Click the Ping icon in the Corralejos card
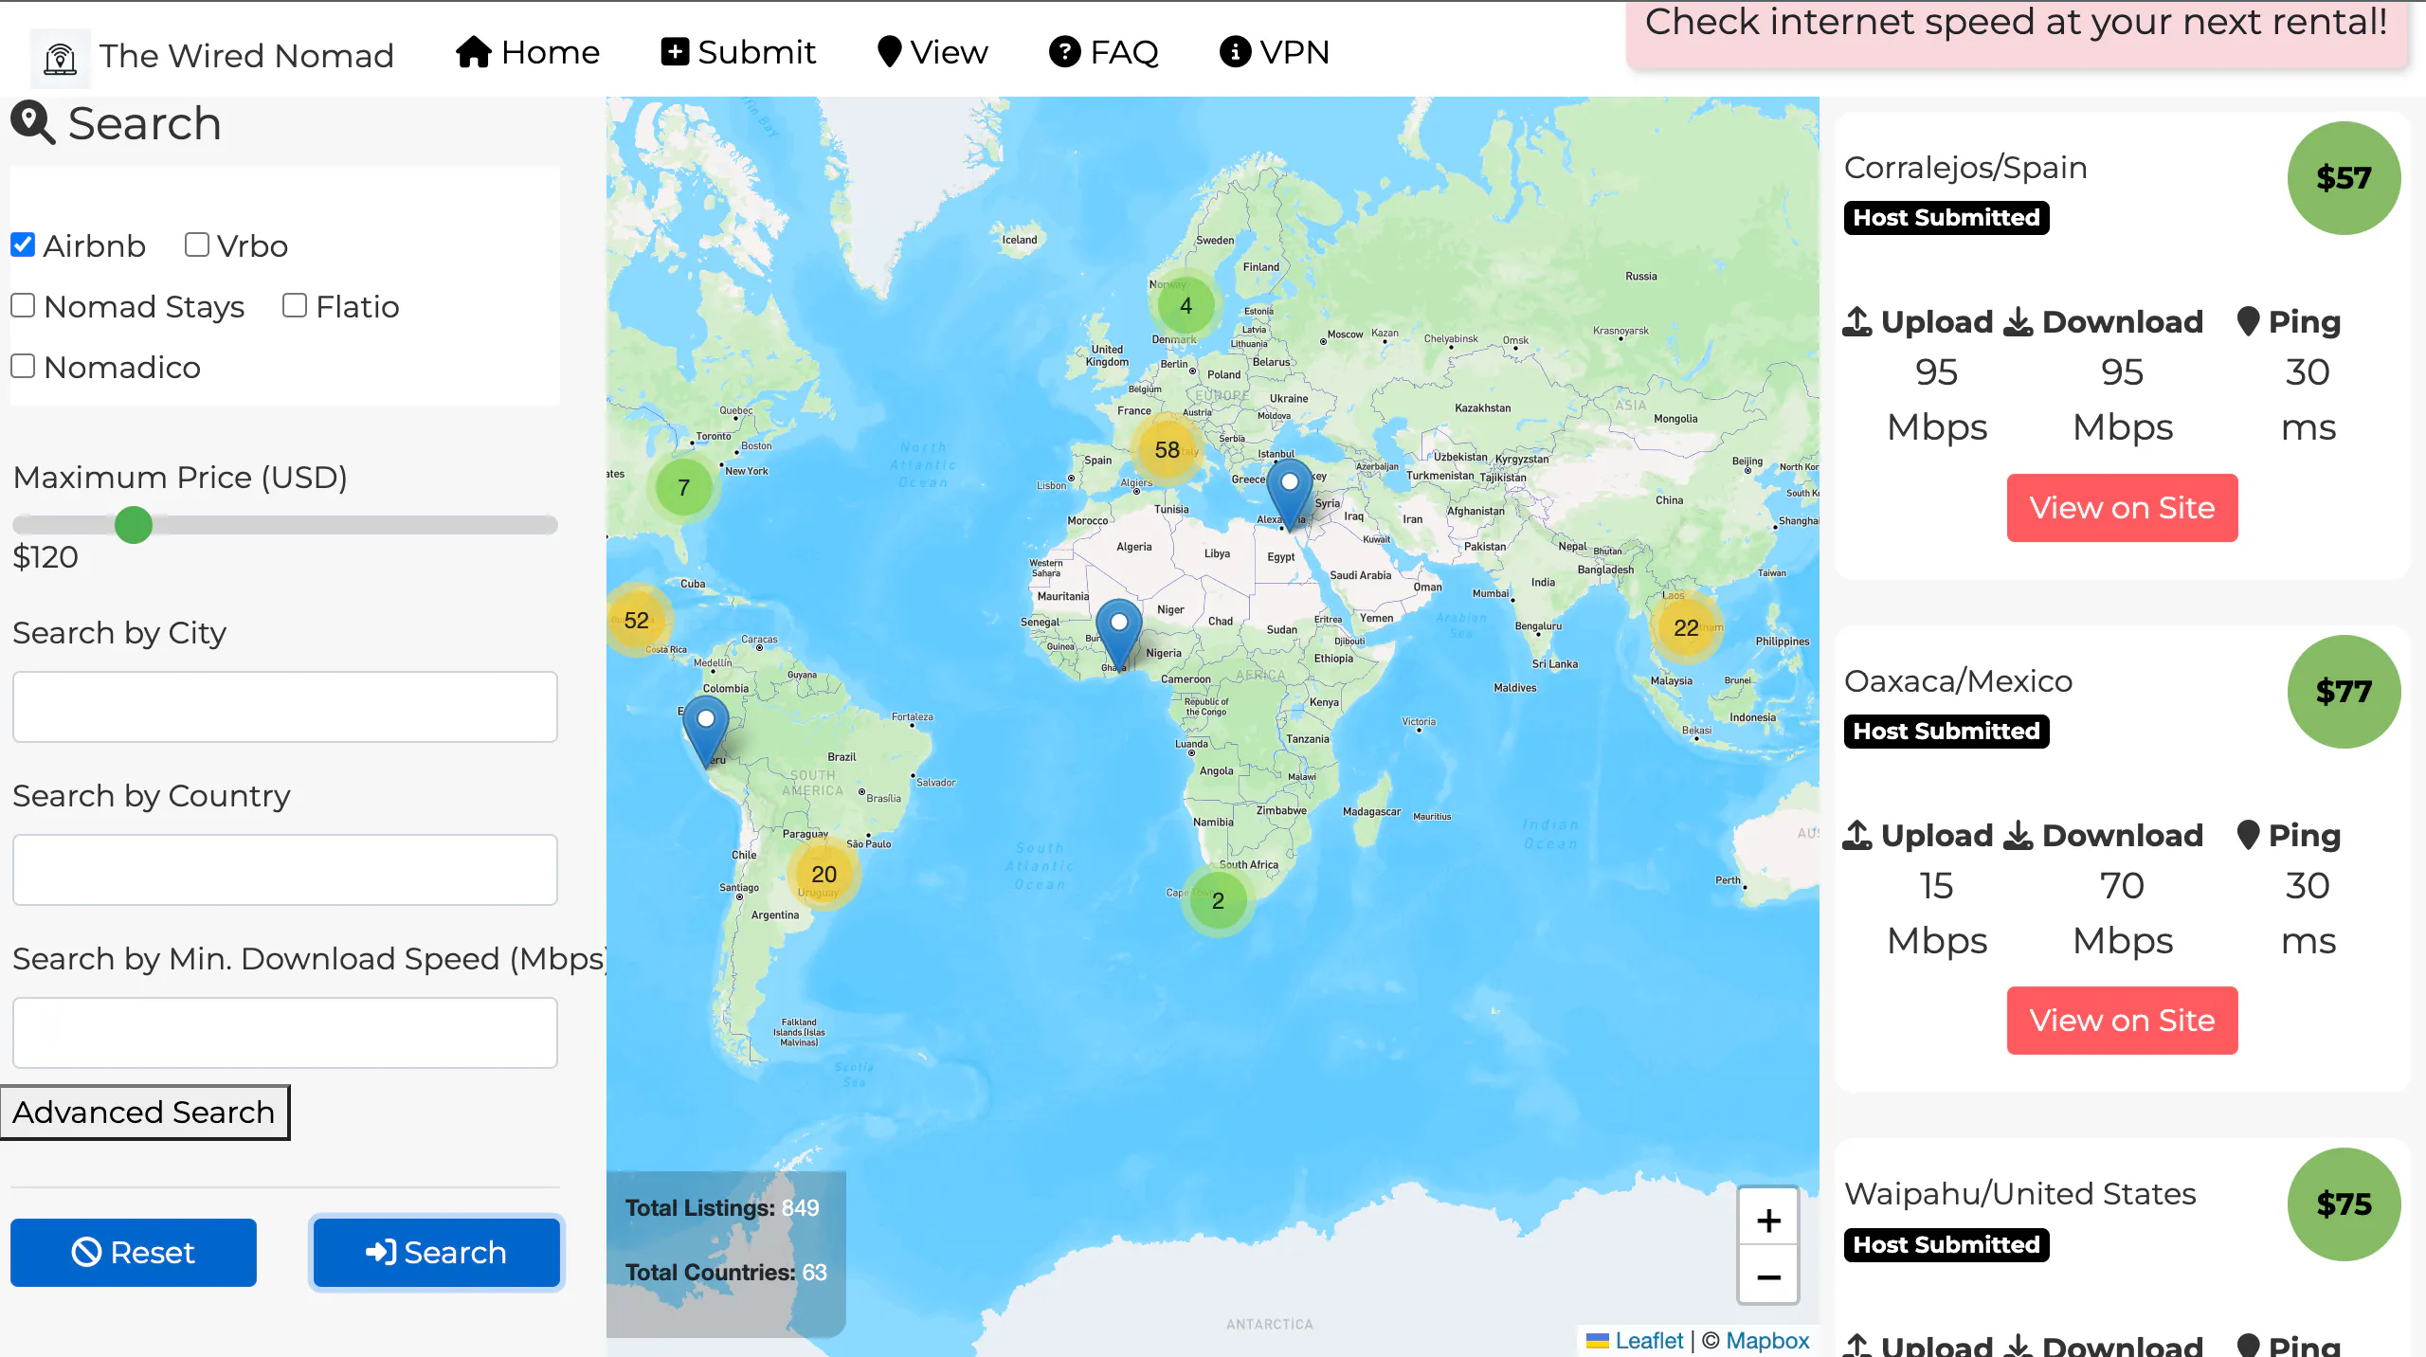Image resolution: width=2426 pixels, height=1357 pixels. [x=2249, y=322]
